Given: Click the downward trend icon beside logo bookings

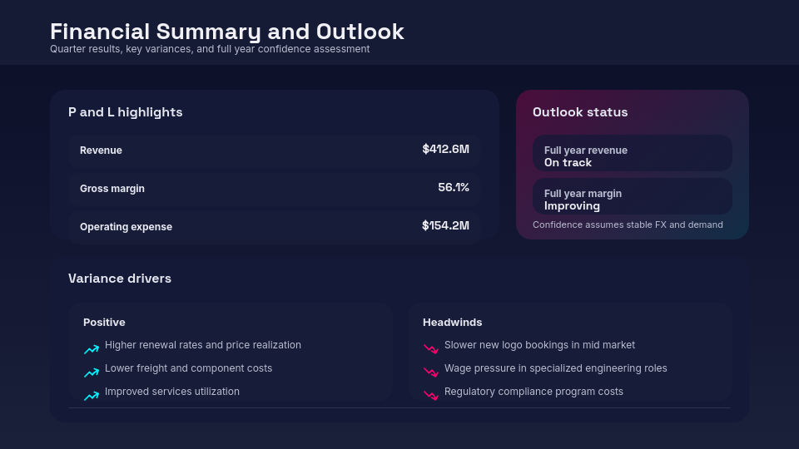Looking at the screenshot, I should pyautogui.click(x=431, y=349).
